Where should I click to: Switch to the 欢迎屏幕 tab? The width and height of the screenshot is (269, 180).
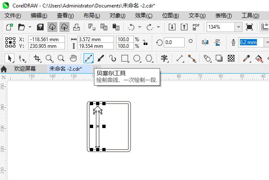point(25,69)
